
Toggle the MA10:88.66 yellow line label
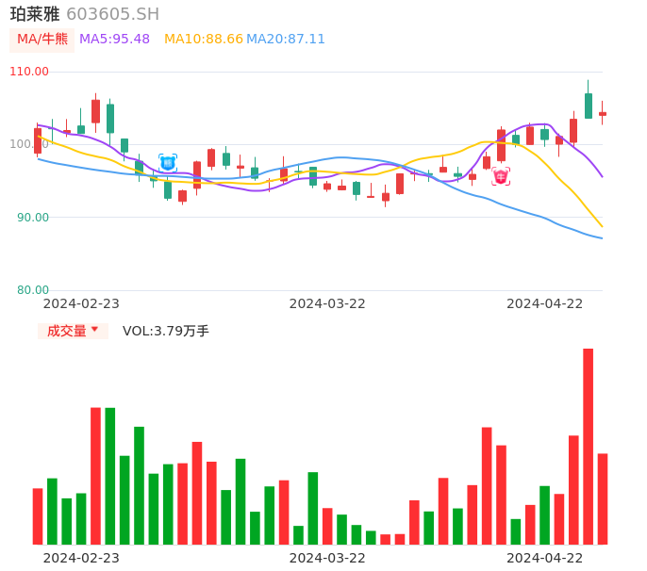203,40
